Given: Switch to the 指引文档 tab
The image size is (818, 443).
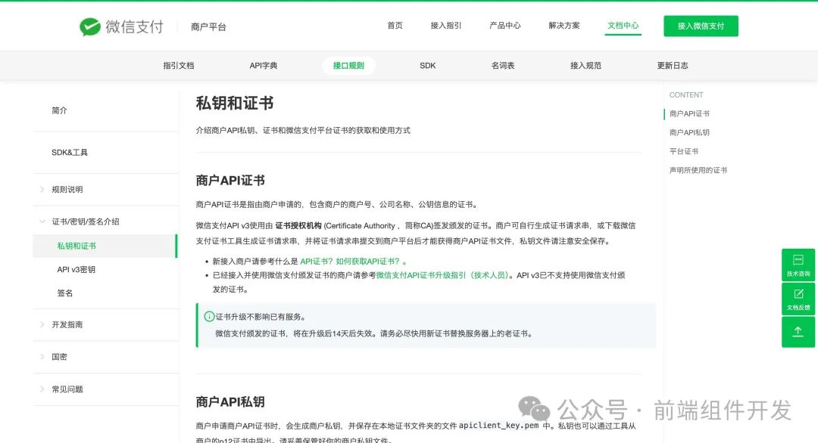Looking at the screenshot, I should (179, 66).
